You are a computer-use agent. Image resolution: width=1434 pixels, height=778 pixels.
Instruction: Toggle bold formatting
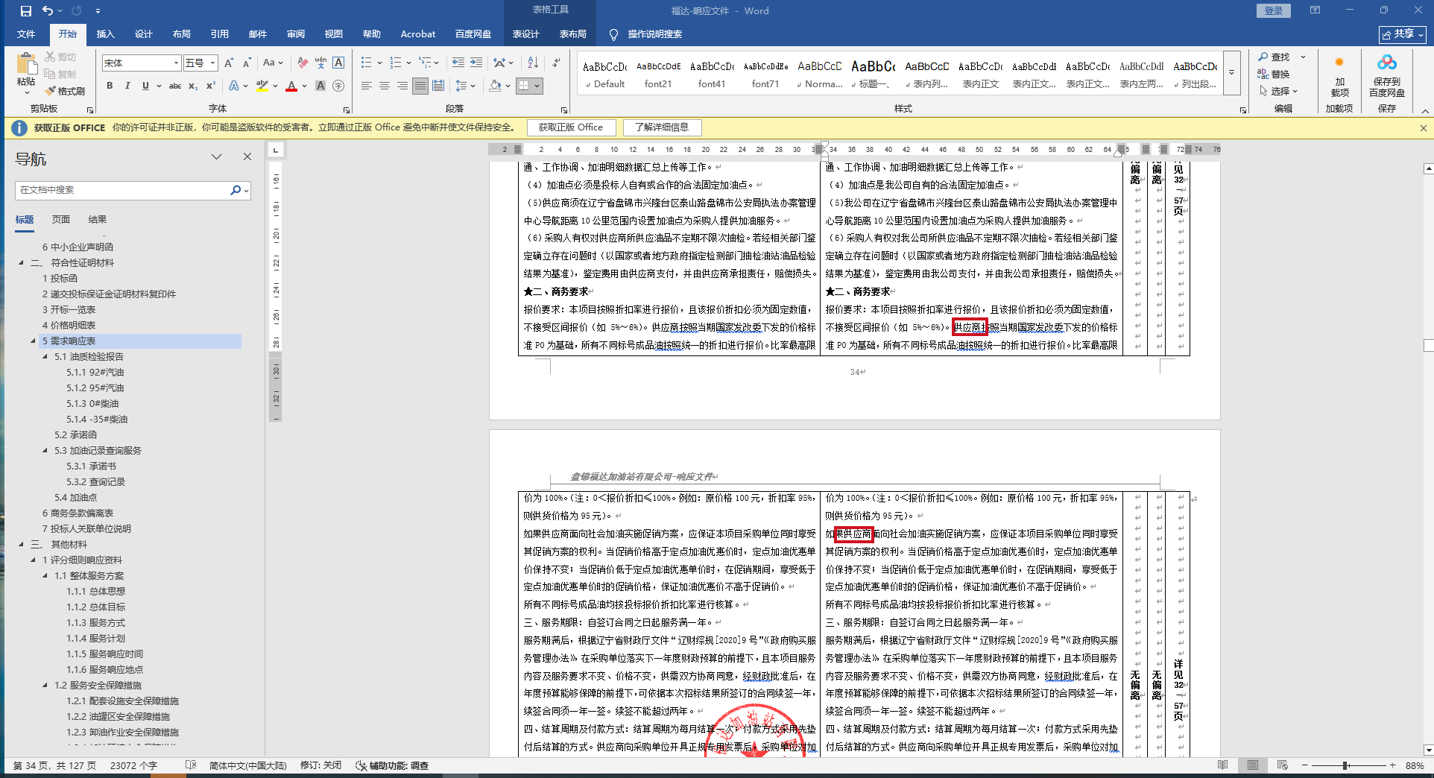(x=110, y=86)
